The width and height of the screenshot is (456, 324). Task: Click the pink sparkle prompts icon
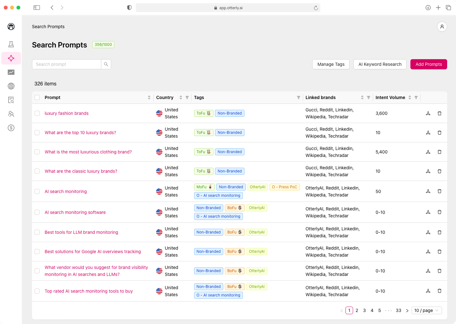point(11,58)
